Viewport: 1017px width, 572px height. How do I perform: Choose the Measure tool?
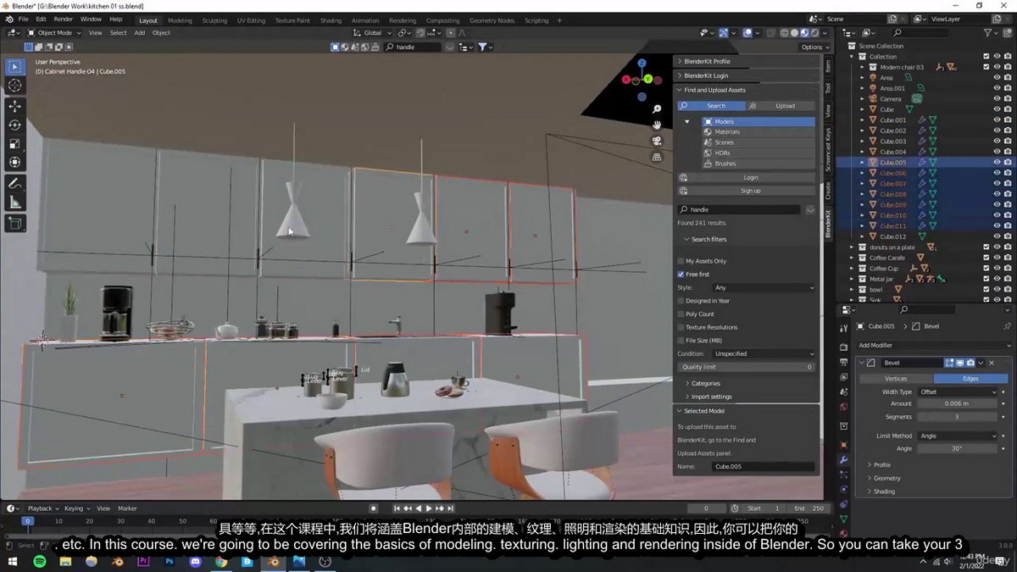(15, 203)
